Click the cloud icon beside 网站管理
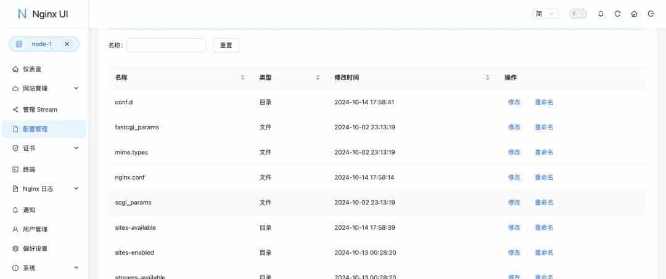Image resolution: width=666 pixels, height=279 pixels. pyautogui.click(x=15, y=89)
